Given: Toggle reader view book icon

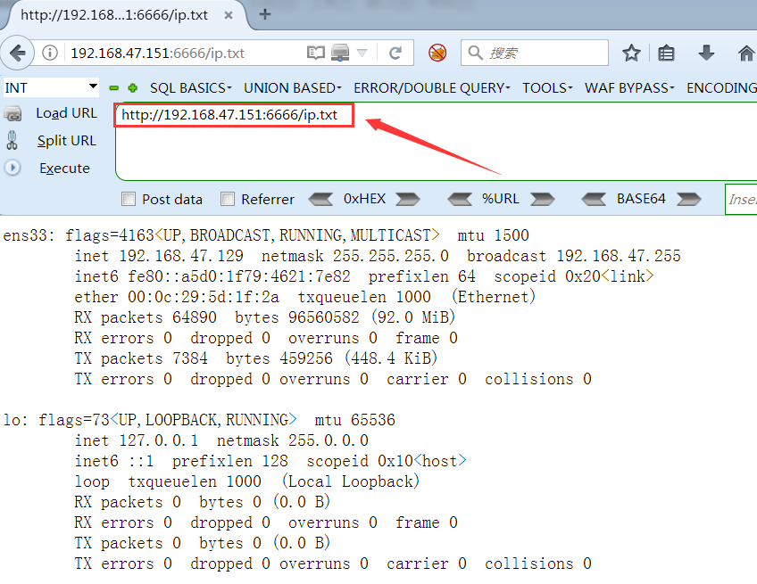Looking at the screenshot, I should coord(316,53).
